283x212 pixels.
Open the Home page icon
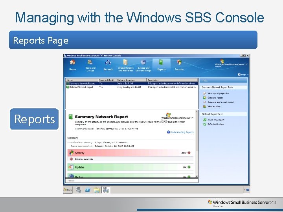73,62
